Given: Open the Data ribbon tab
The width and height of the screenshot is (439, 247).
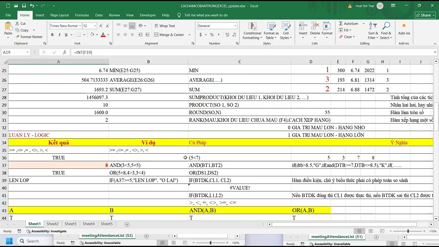Looking at the screenshot, I should [x=99, y=15].
